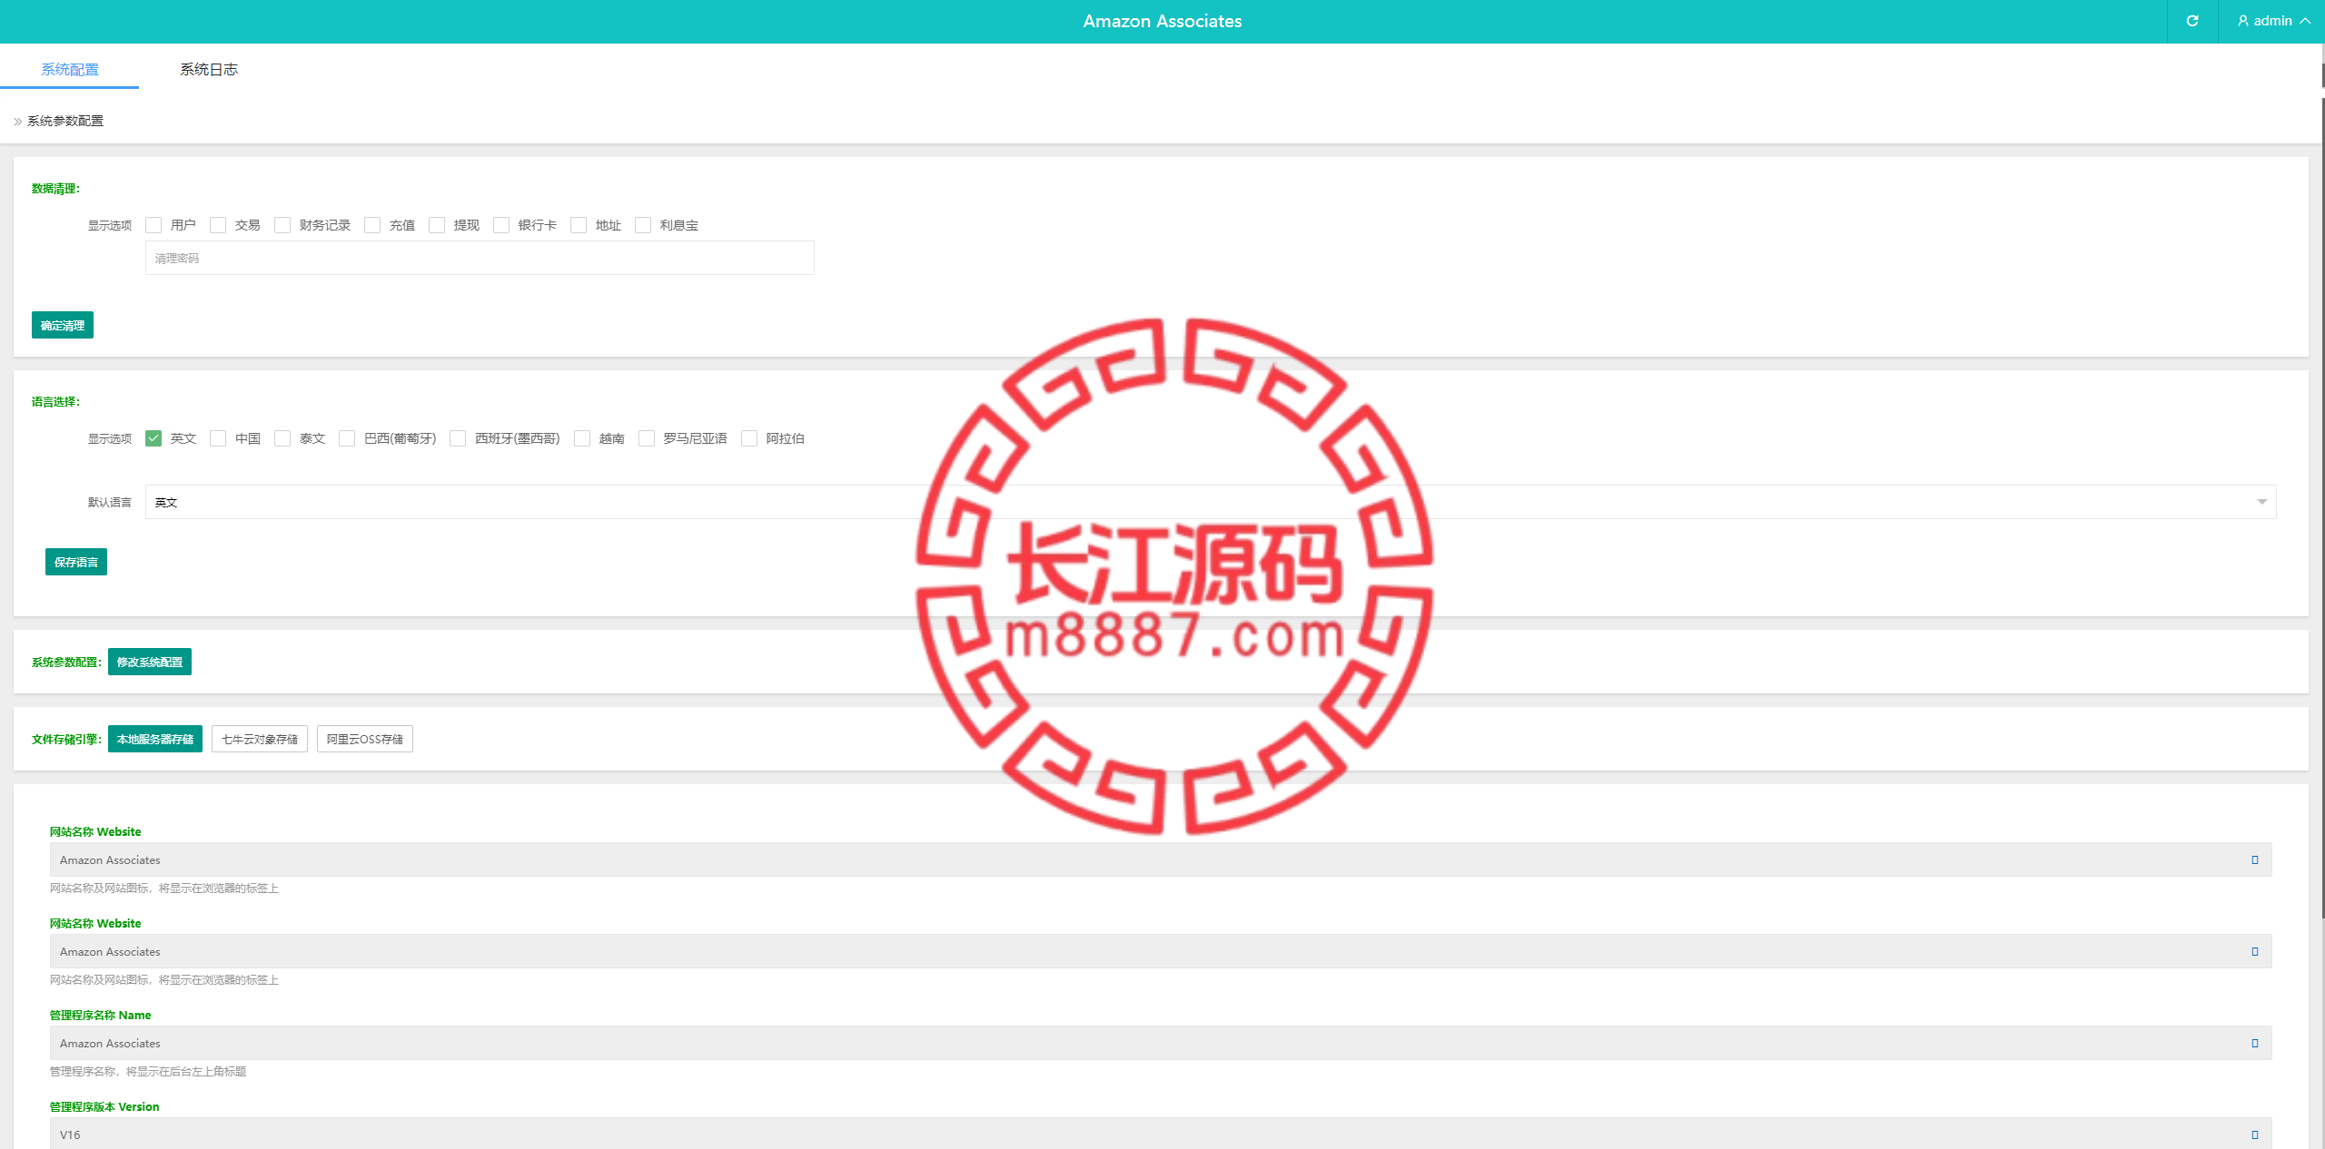This screenshot has height=1149, width=2325.
Task: Check the 用户 data cleanup checkbox
Action: point(153,225)
